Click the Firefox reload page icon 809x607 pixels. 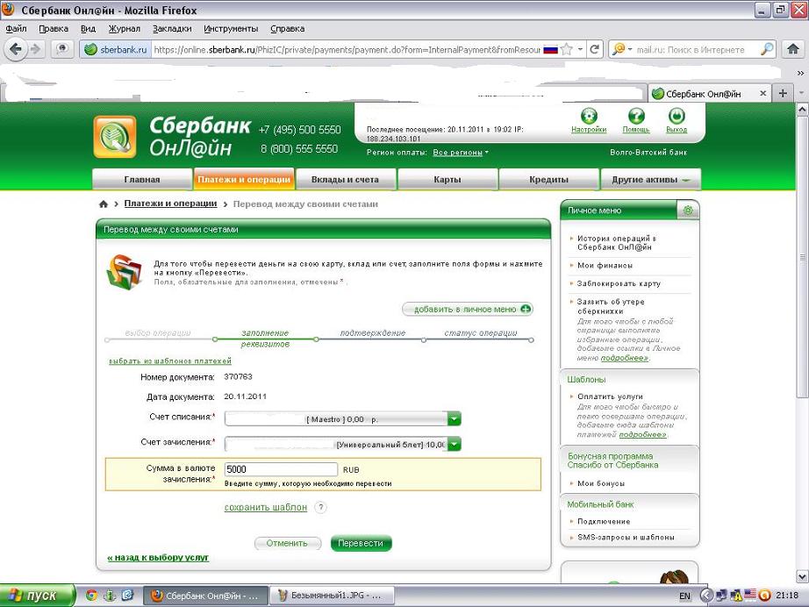594,50
